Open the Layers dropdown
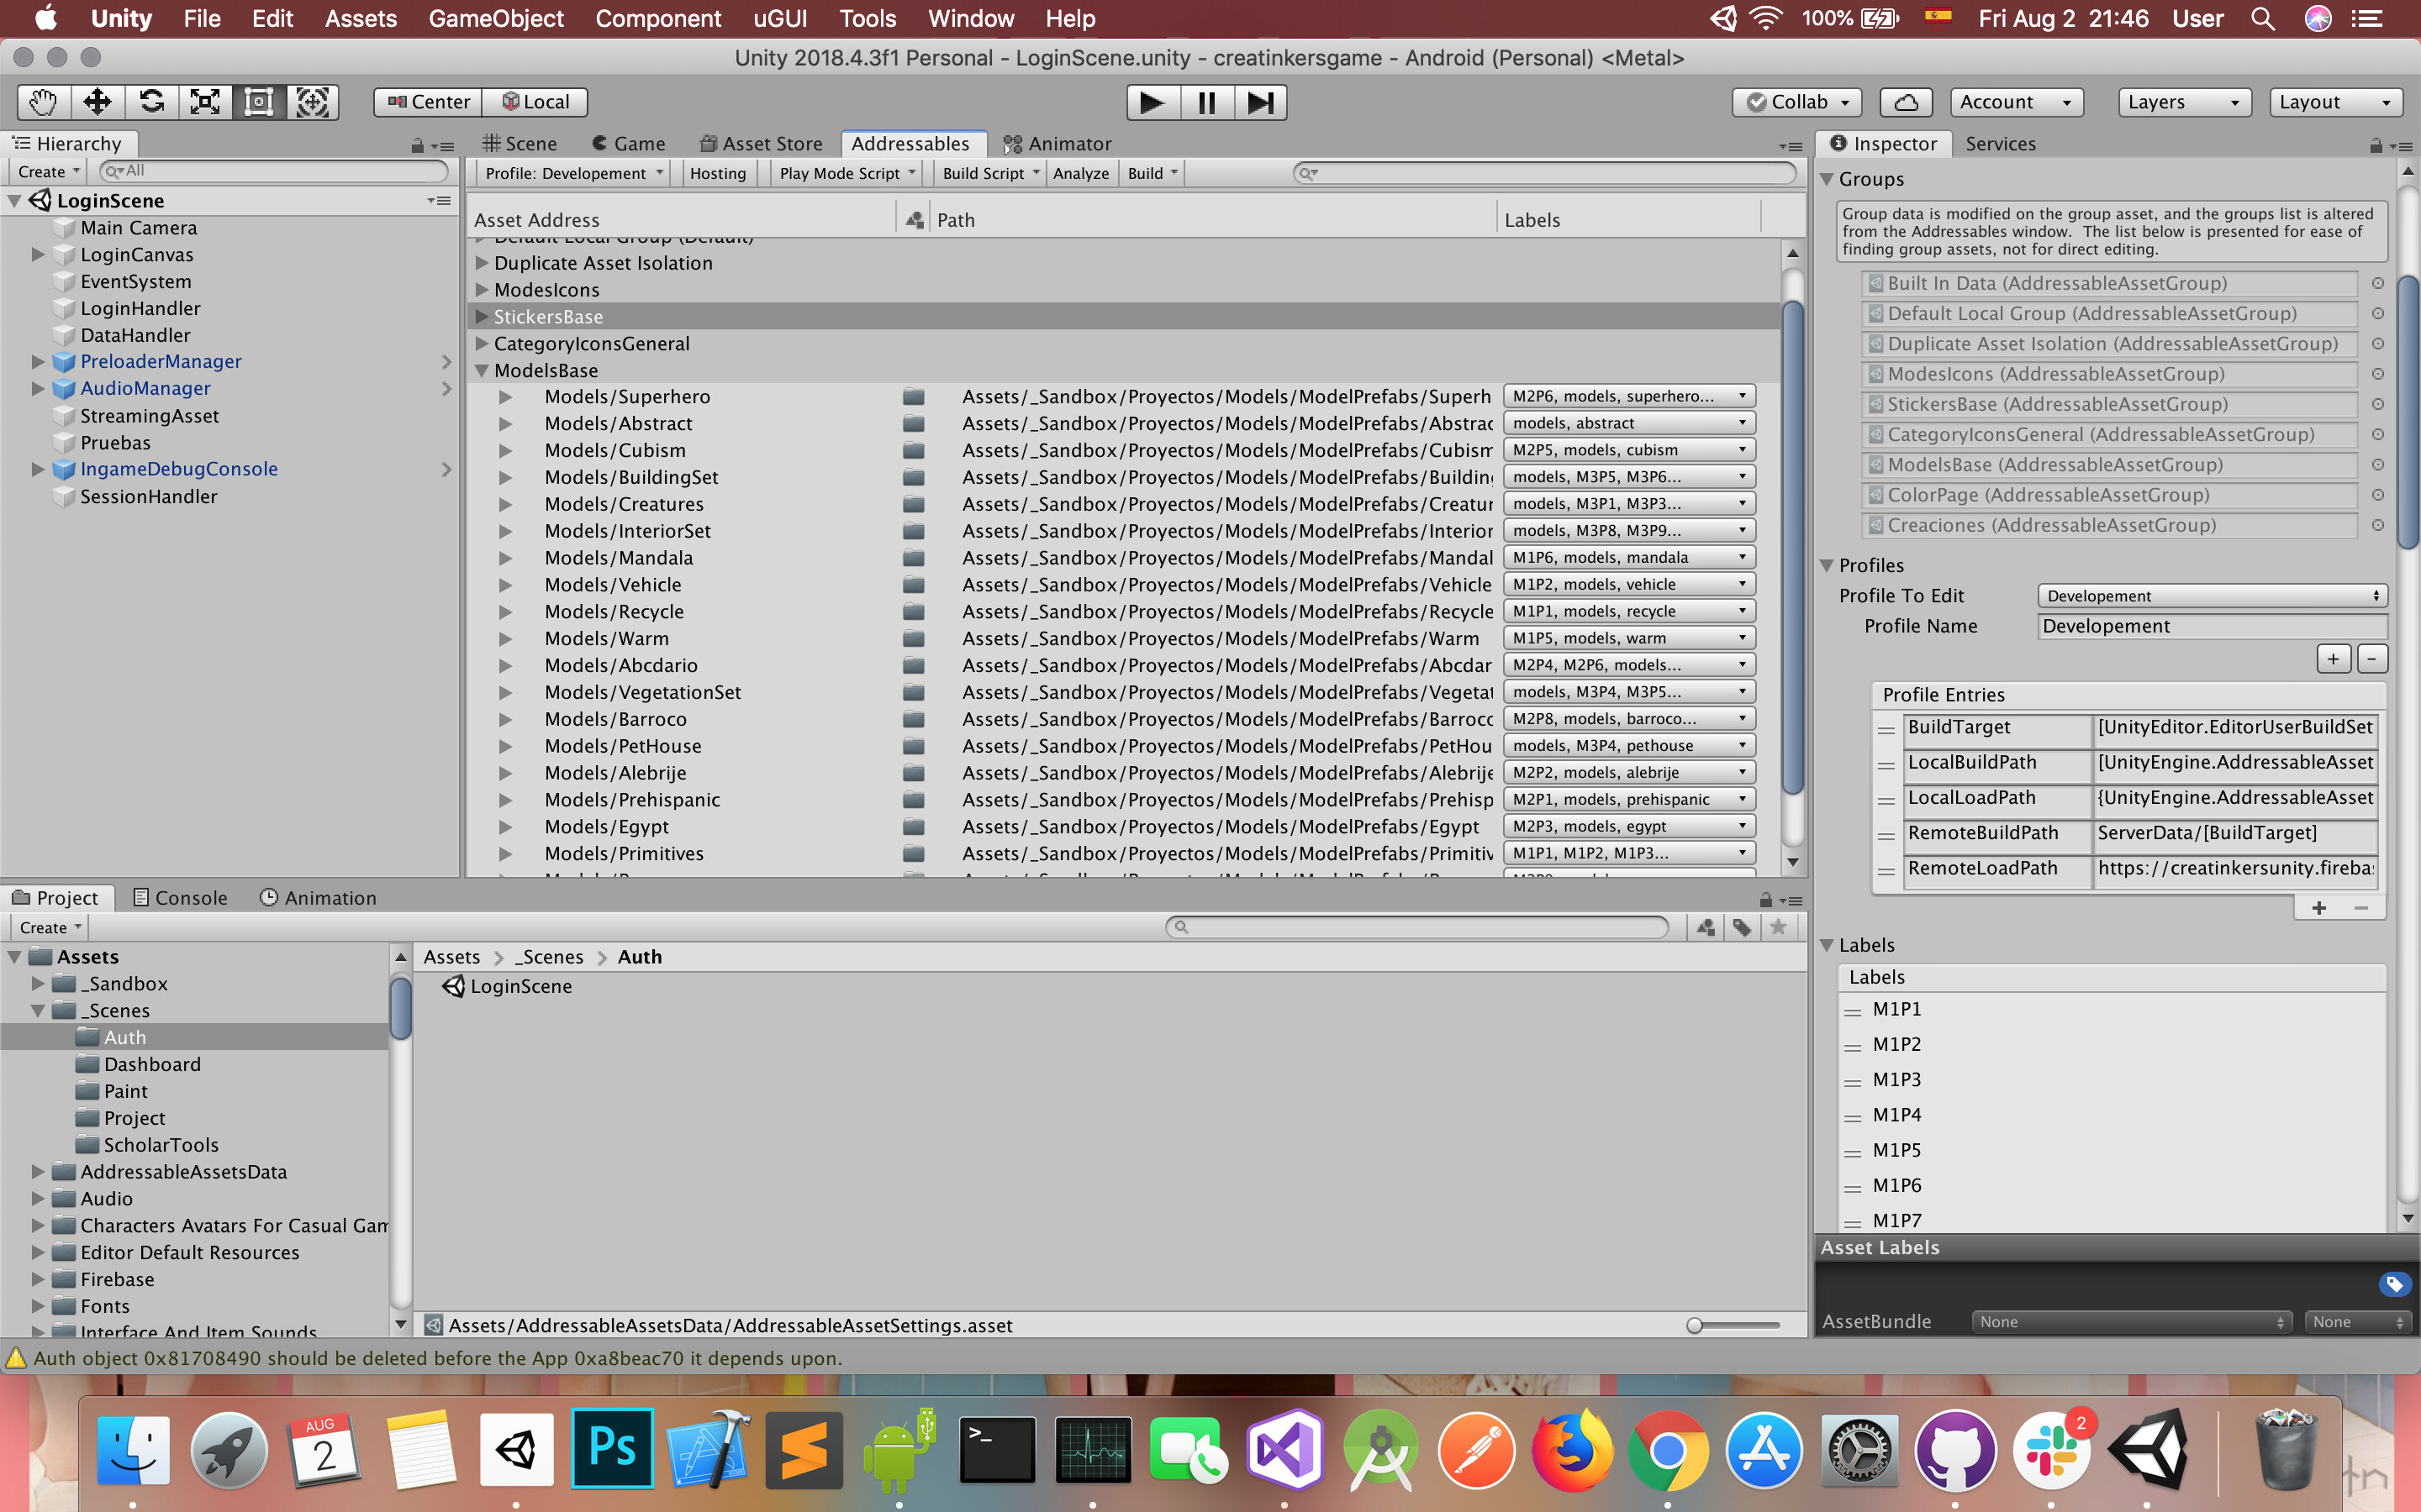Screen dimensions: 2421x1512 (x=2184, y=101)
